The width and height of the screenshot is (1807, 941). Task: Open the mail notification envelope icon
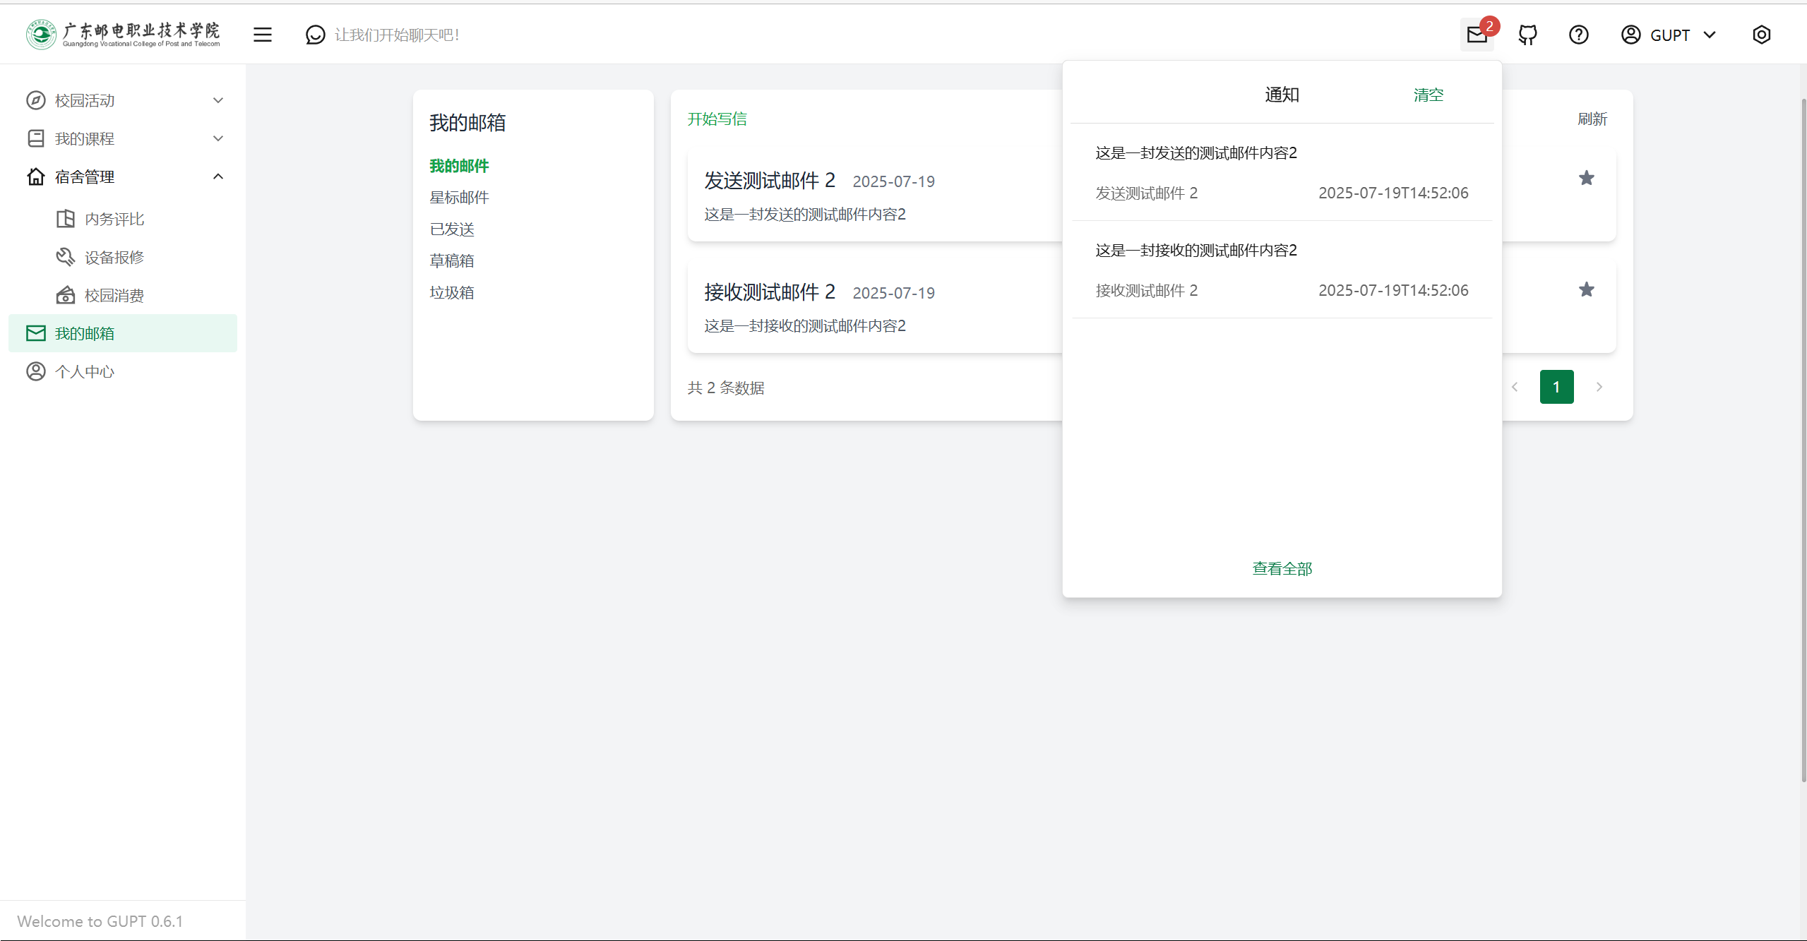click(1477, 35)
